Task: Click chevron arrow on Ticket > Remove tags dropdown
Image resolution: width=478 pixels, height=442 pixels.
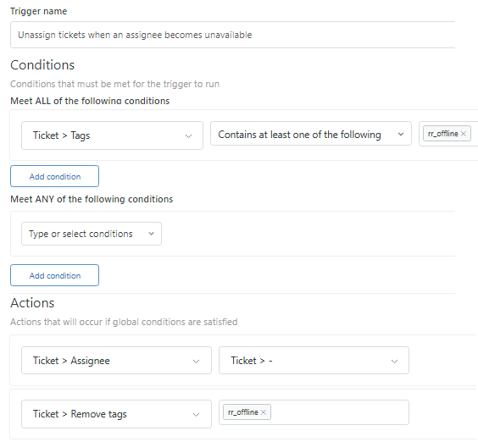Action: tap(197, 415)
